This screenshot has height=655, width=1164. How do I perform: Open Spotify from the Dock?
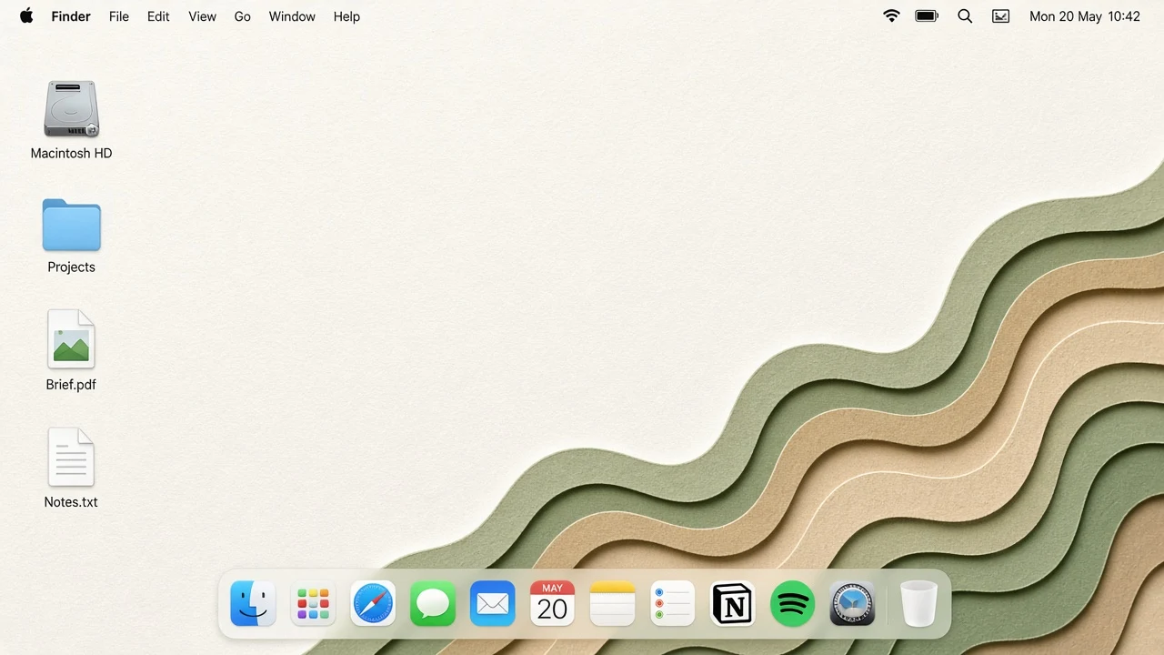tap(793, 603)
